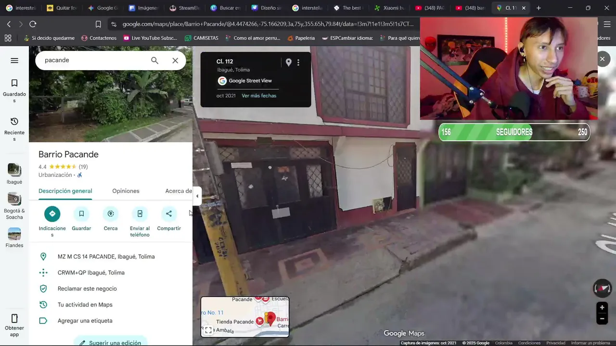Copy plus code CRWM+QP Ibagué

(x=111, y=272)
